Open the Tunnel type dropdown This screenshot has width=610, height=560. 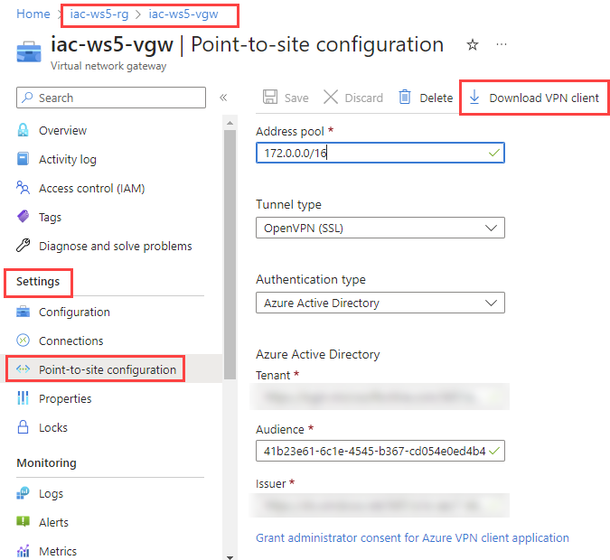click(380, 228)
